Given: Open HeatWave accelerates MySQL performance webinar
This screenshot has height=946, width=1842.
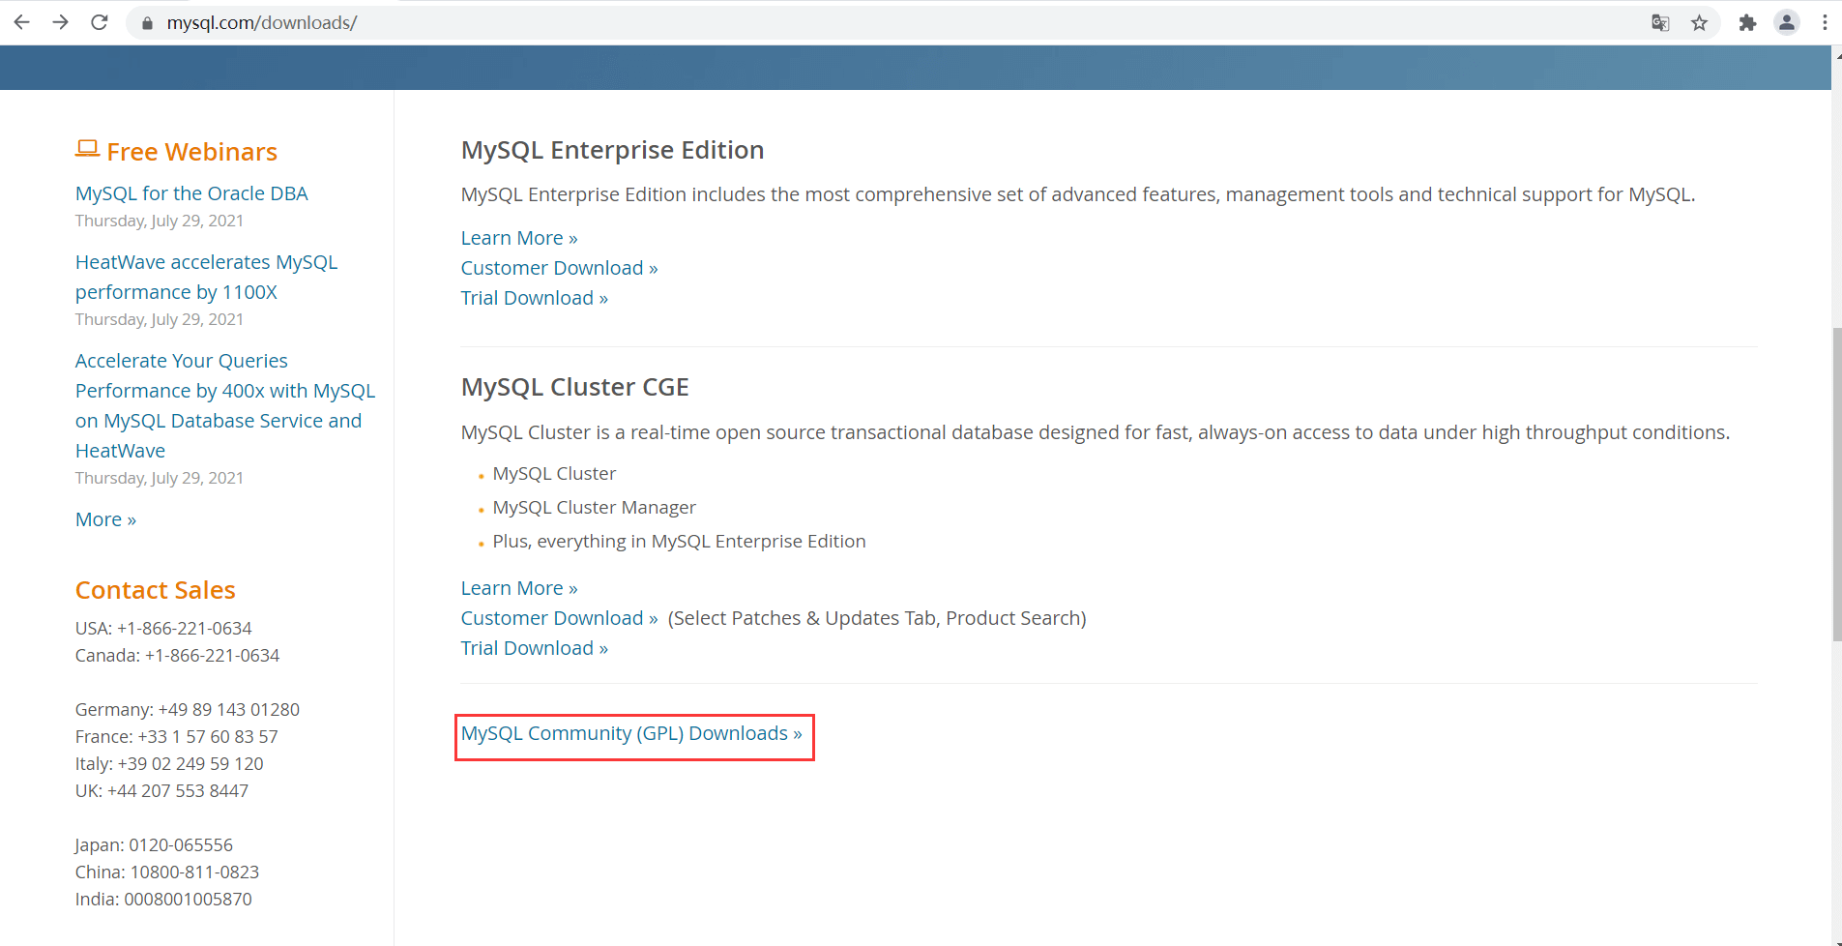Looking at the screenshot, I should pos(206,277).
